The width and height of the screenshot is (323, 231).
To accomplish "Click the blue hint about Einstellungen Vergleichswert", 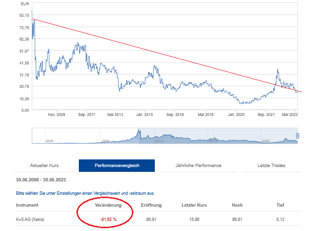I will click(x=85, y=193).
